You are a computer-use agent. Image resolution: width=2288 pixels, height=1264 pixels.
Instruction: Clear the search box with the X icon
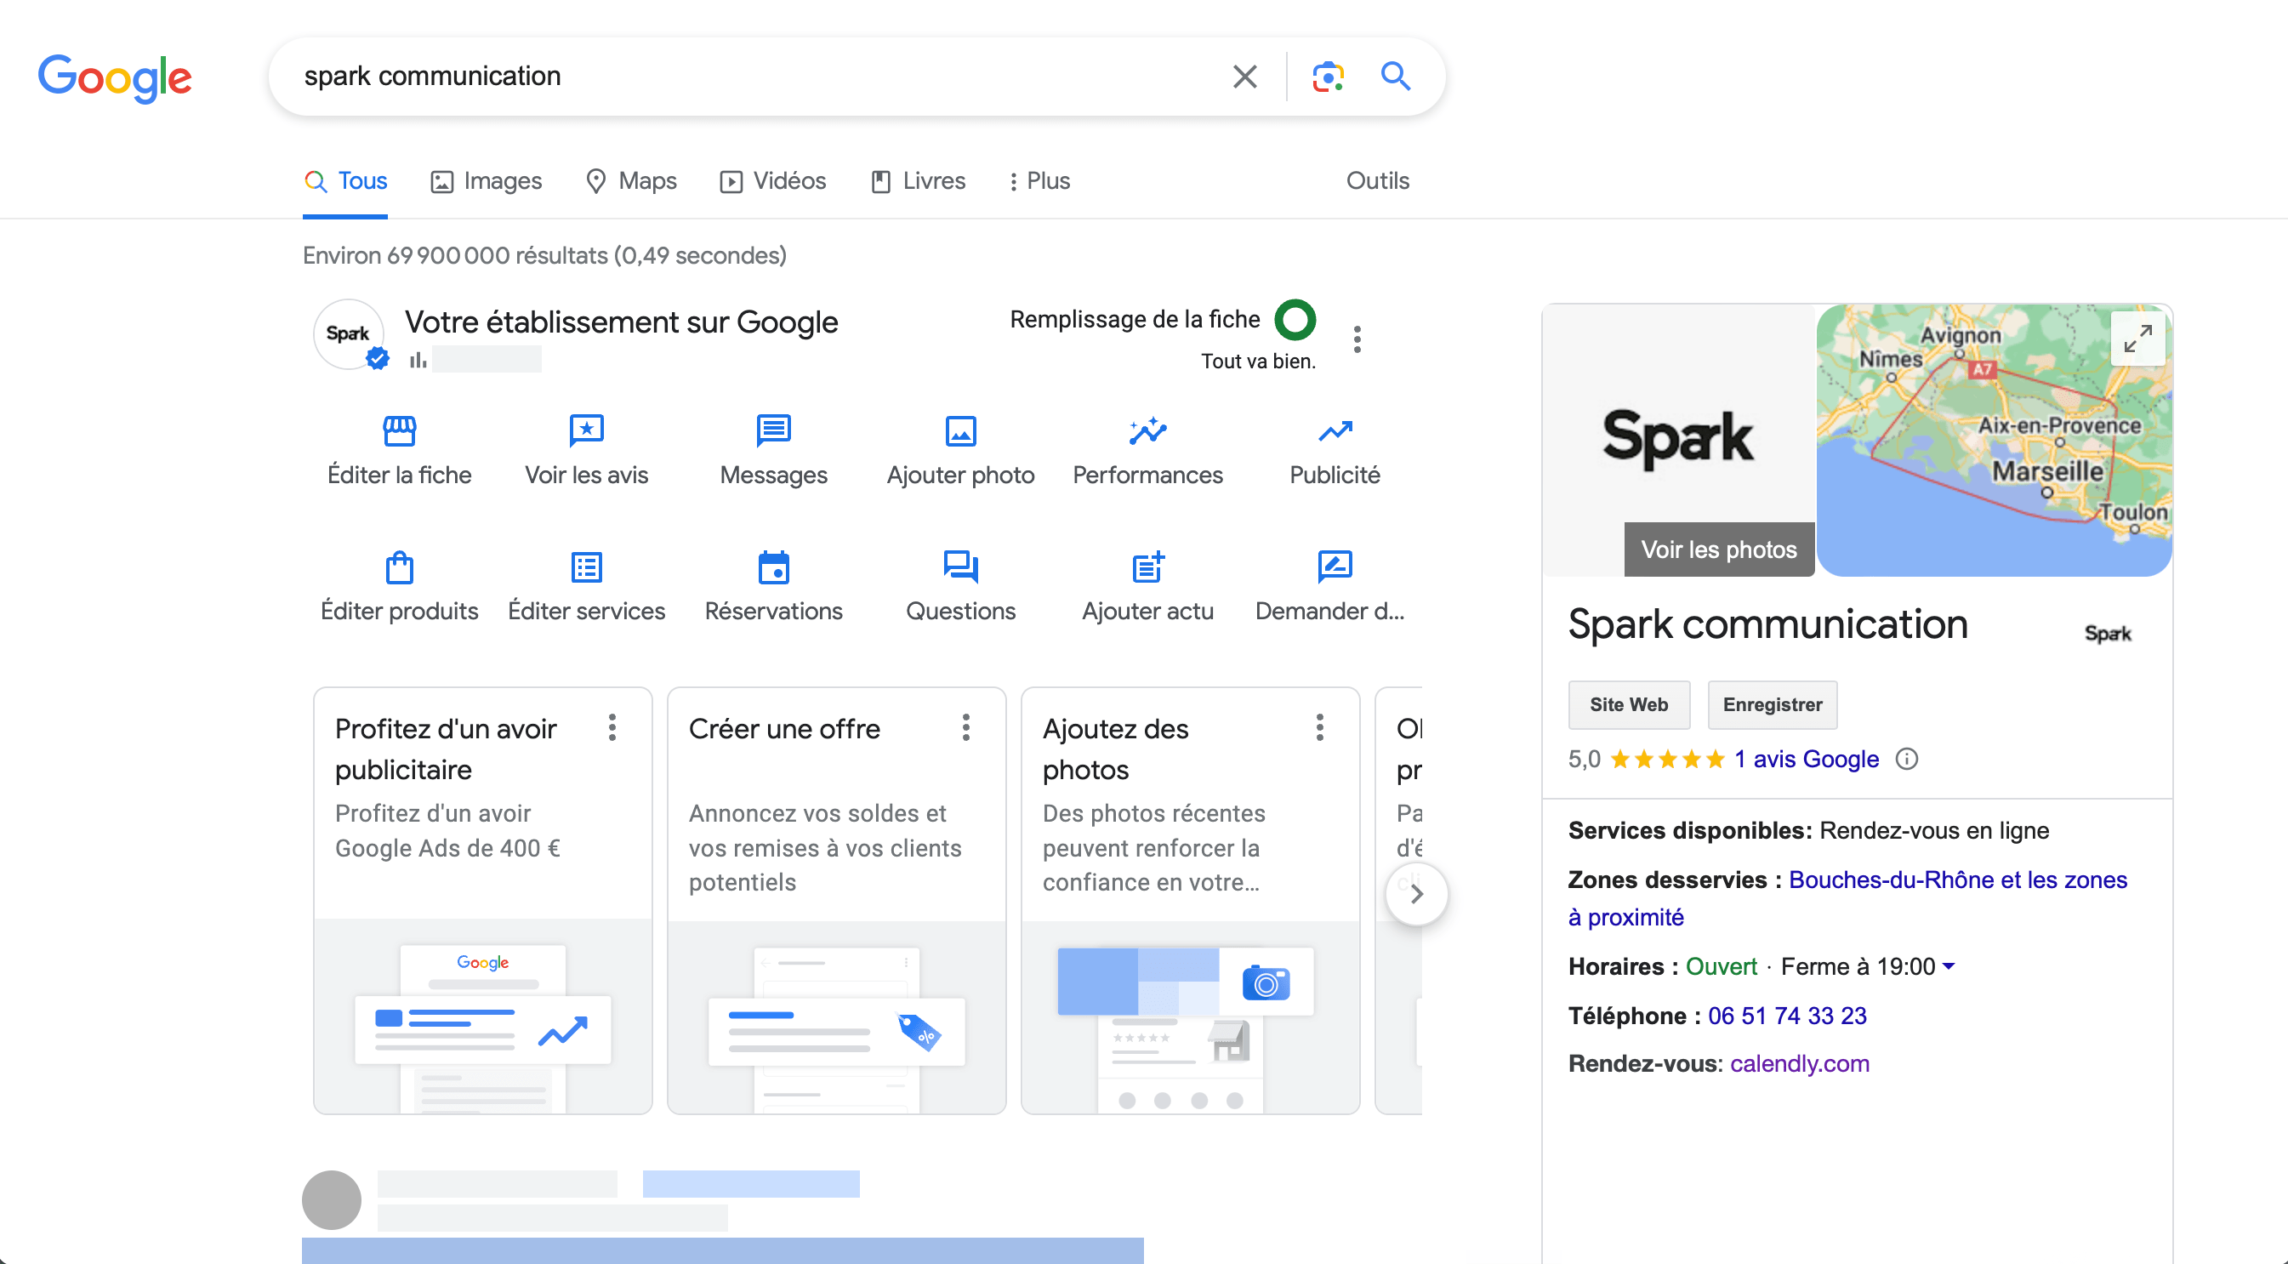[1244, 77]
